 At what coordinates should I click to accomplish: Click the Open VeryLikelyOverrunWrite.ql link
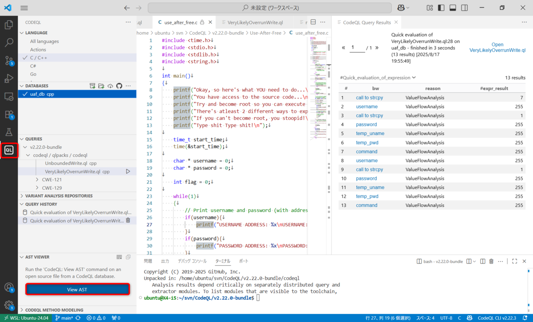pos(497,47)
